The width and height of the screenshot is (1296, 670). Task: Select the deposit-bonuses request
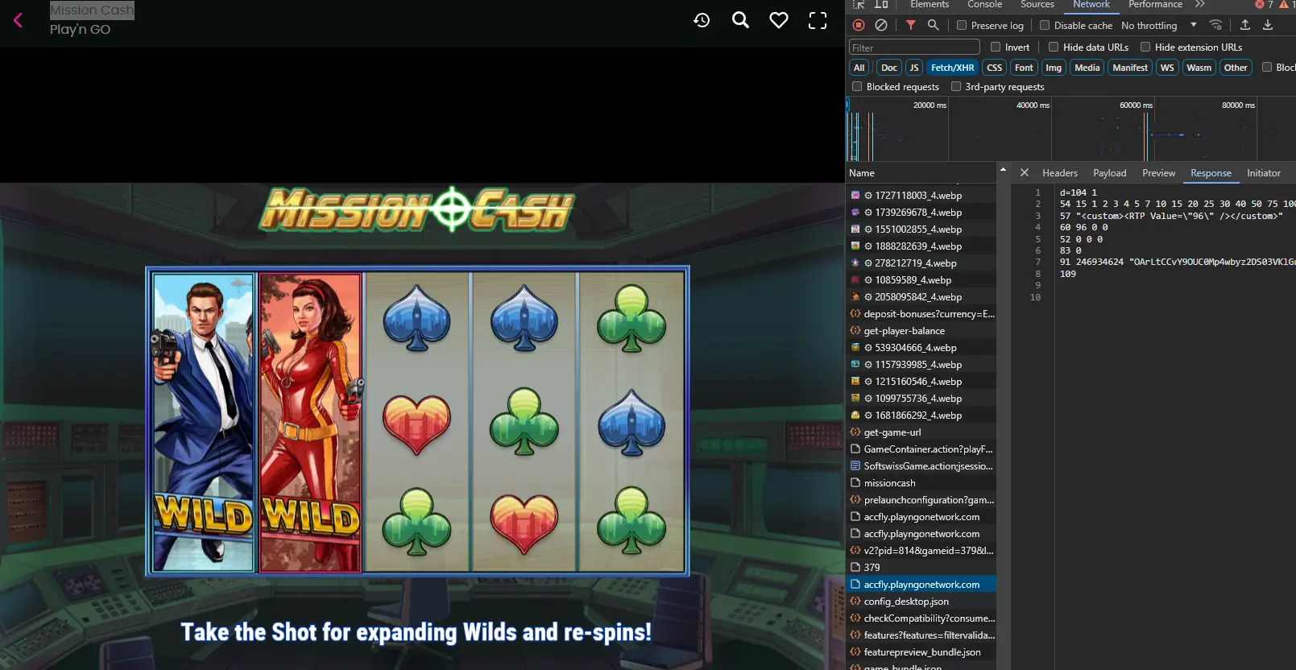922,314
